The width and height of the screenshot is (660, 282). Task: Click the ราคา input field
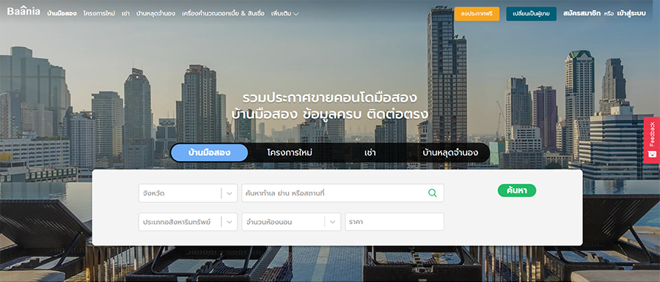point(395,222)
